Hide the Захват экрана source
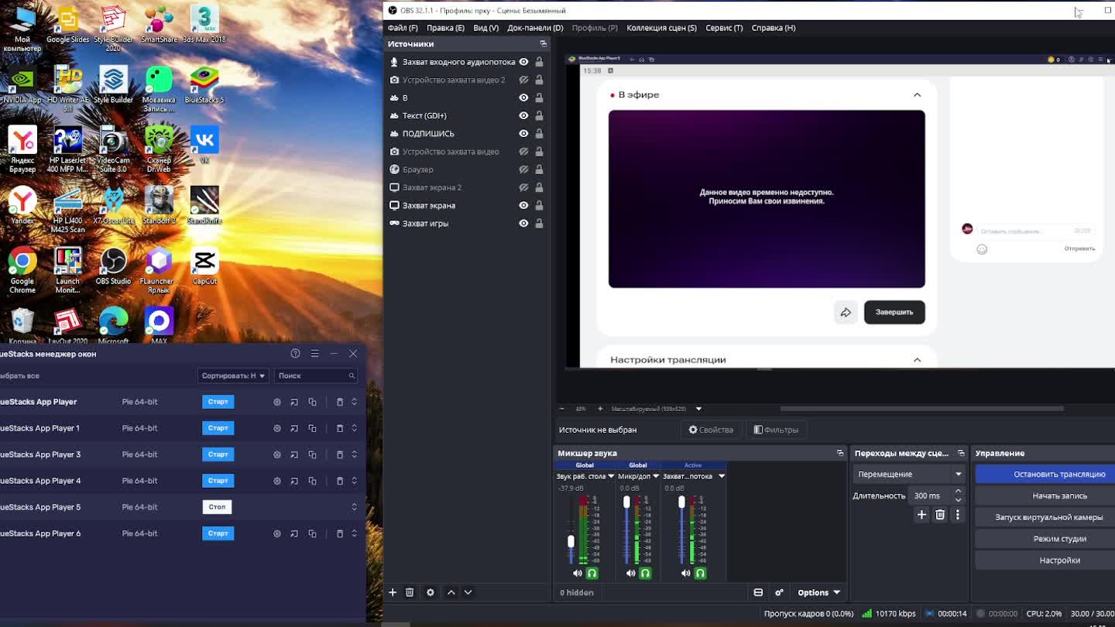Image resolution: width=1115 pixels, height=627 pixels. [523, 205]
